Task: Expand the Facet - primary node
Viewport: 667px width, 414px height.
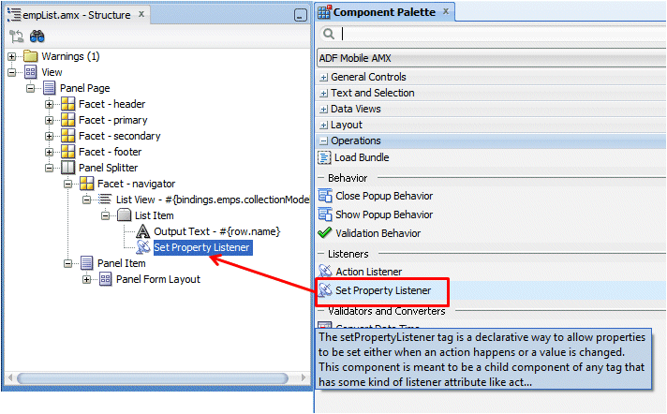Action: tap(50, 121)
